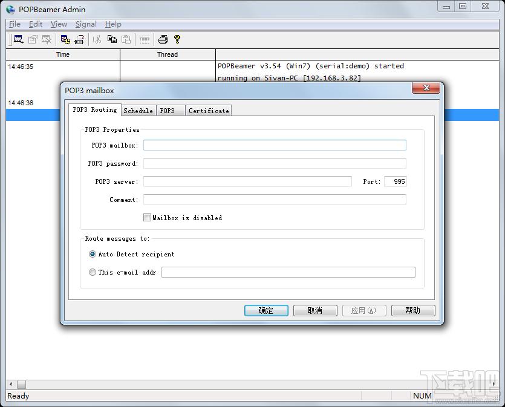The height and width of the screenshot is (407, 505).
Task: Click the log entry time 14:46:36
Action: (21, 103)
